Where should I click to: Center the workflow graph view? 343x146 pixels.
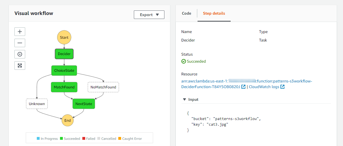point(20,54)
